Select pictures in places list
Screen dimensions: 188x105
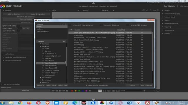(40, 29)
